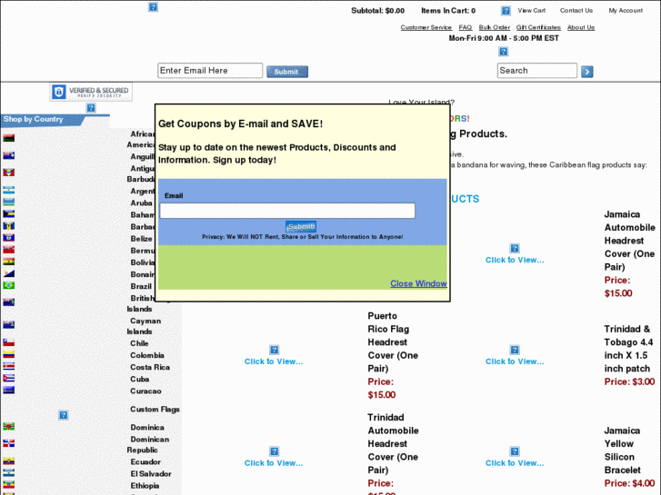Open the Bulk Order link
The image size is (661, 495).
tap(494, 27)
